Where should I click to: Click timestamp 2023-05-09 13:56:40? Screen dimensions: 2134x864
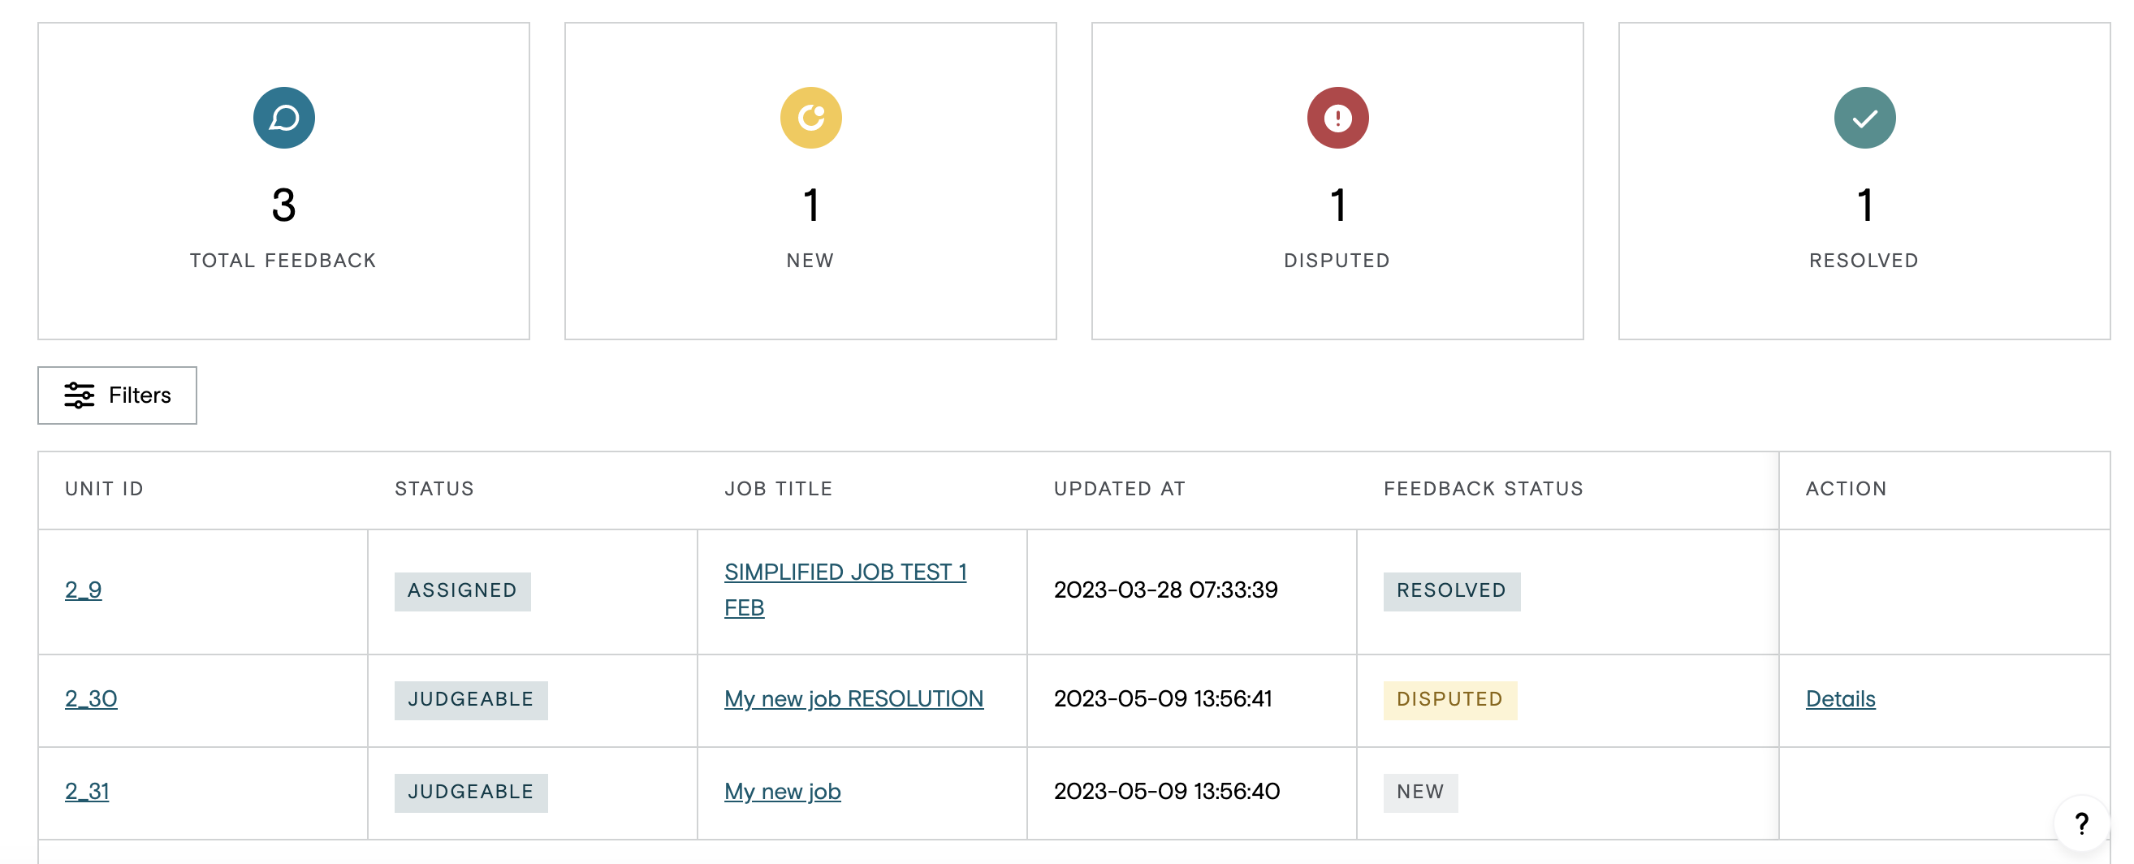pos(1166,791)
